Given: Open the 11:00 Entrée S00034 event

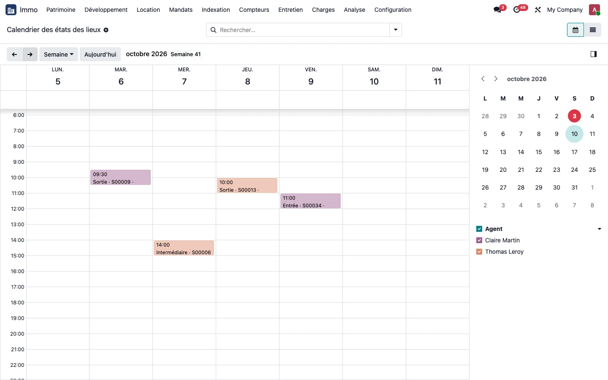Looking at the screenshot, I should [x=310, y=201].
